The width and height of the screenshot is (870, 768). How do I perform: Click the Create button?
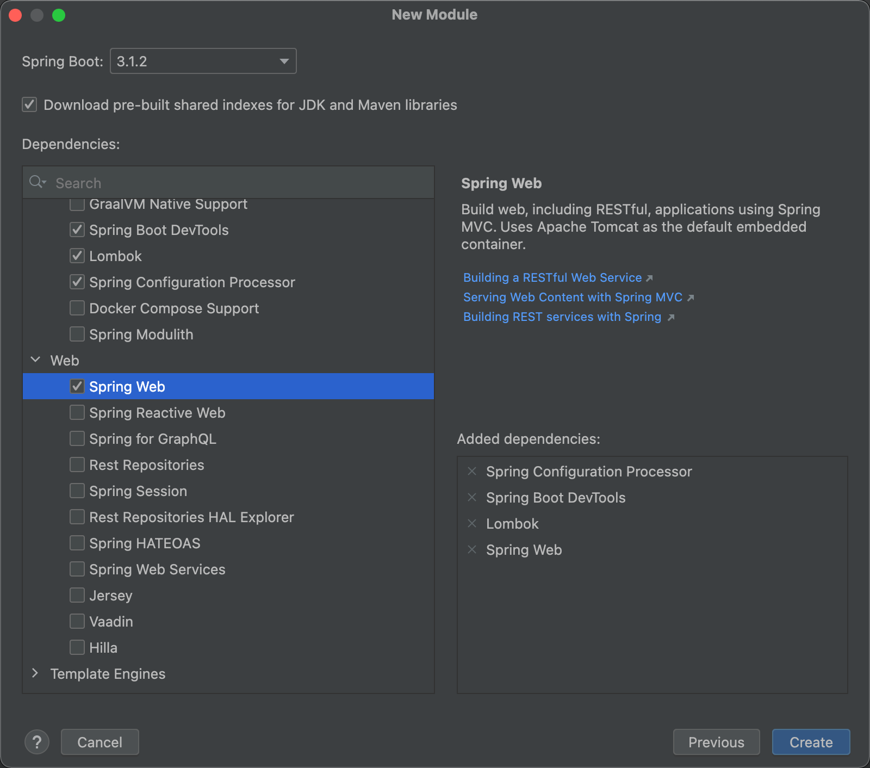click(811, 742)
